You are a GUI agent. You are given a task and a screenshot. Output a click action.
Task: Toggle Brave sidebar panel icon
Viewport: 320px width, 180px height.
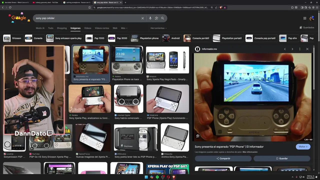tap(302, 7)
